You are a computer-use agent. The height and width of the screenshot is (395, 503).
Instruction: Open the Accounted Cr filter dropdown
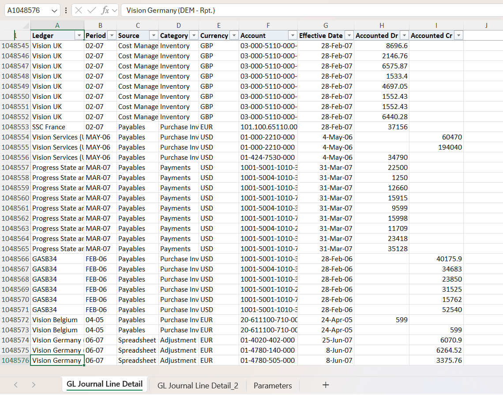pos(459,35)
